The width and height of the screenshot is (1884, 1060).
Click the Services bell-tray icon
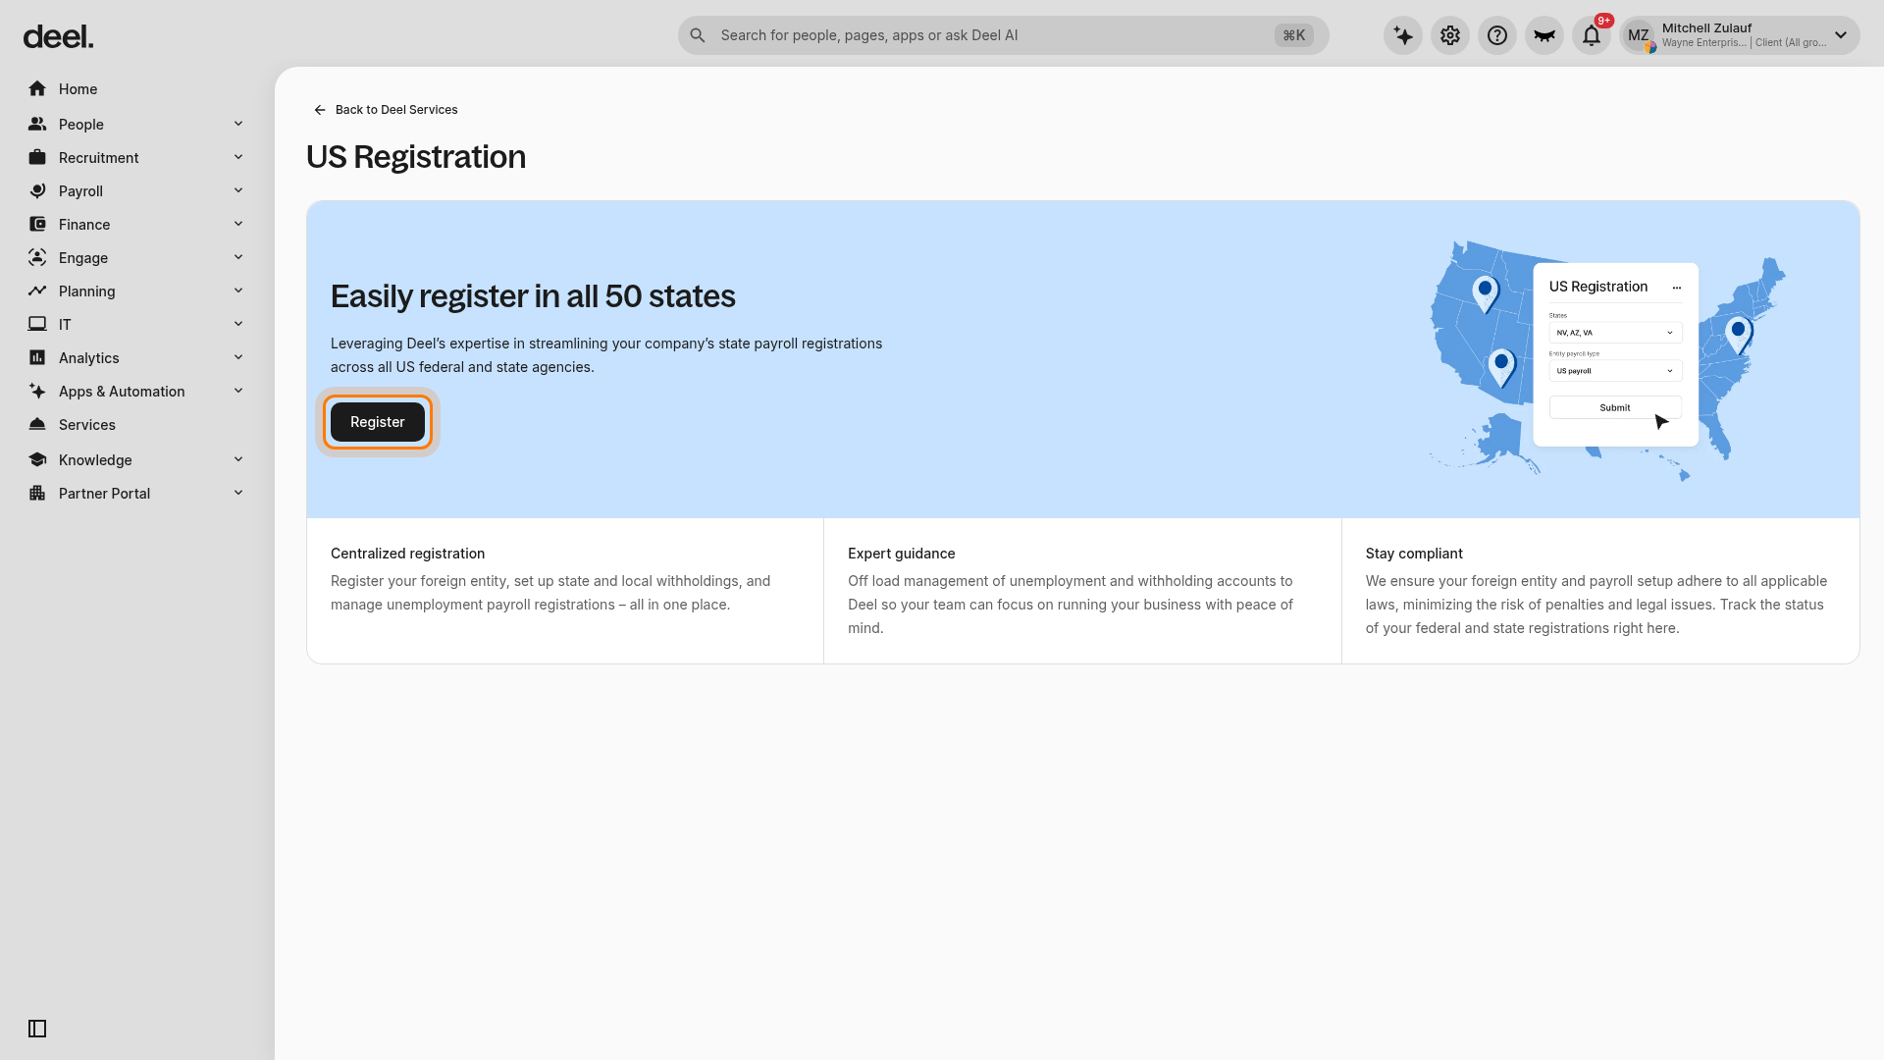37,424
